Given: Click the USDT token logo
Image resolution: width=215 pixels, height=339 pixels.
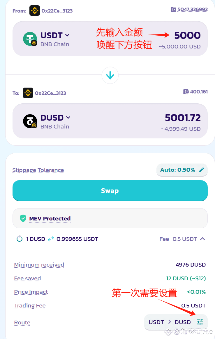Looking at the screenshot, I should 30,39.
